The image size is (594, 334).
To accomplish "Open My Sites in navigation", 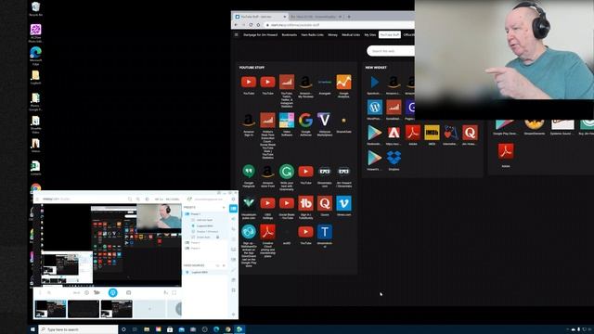I will pos(370,35).
